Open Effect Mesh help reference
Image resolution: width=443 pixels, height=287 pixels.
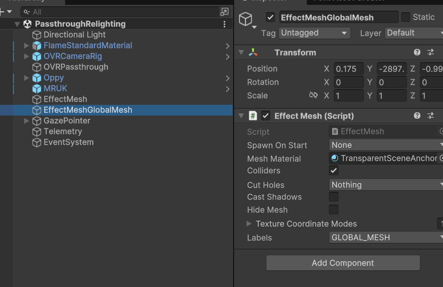coord(417,116)
